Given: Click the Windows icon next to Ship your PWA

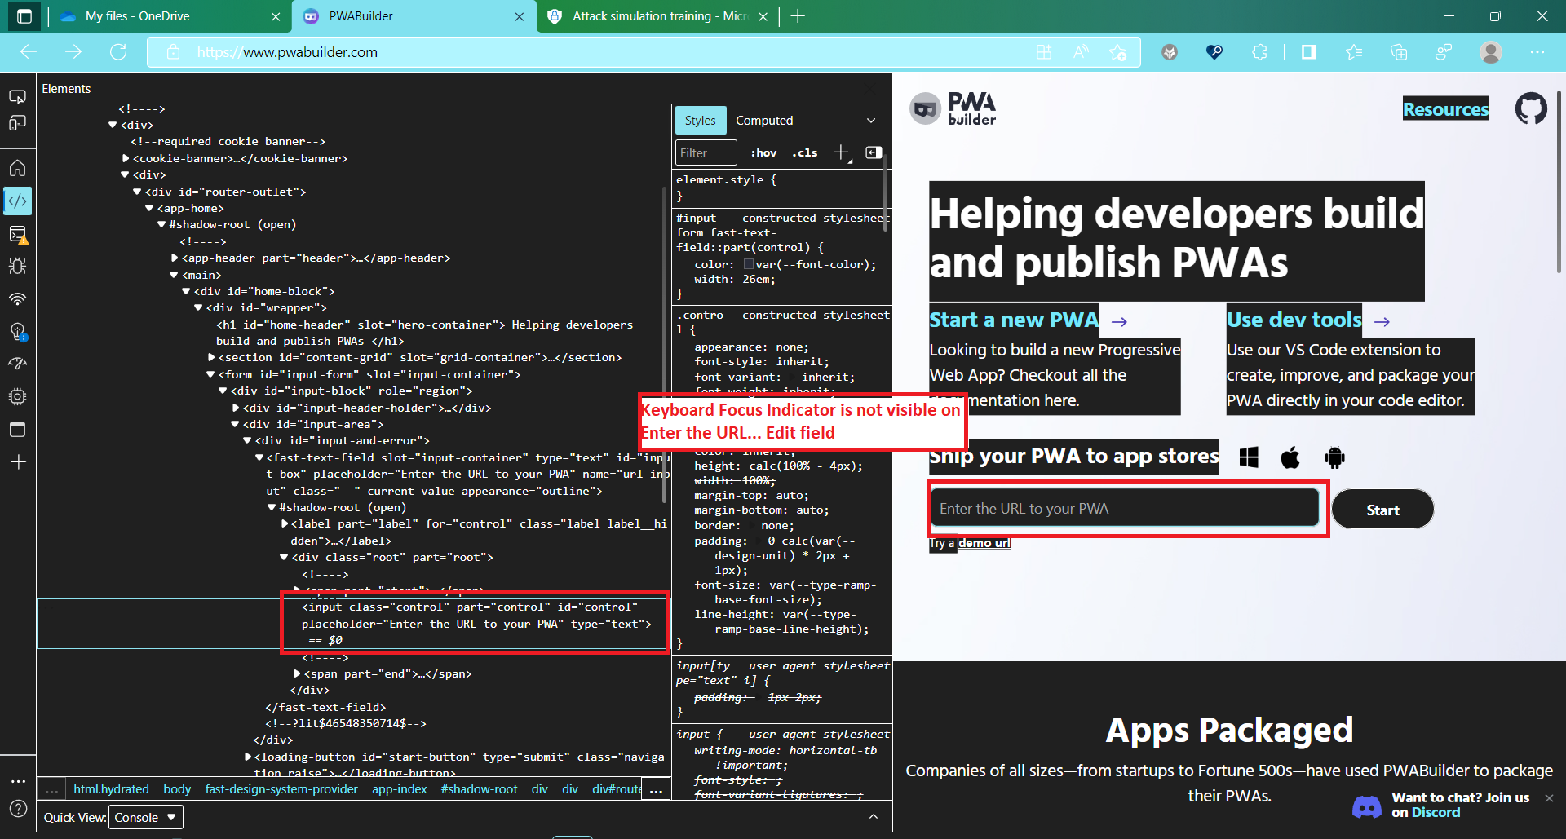Looking at the screenshot, I should point(1249,457).
